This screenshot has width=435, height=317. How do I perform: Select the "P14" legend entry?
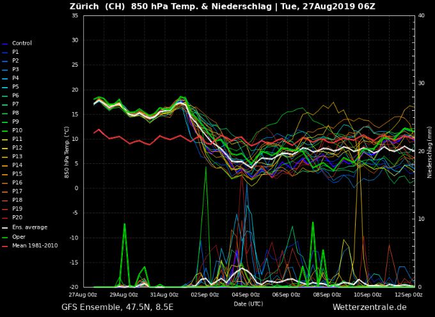[x=17, y=165]
